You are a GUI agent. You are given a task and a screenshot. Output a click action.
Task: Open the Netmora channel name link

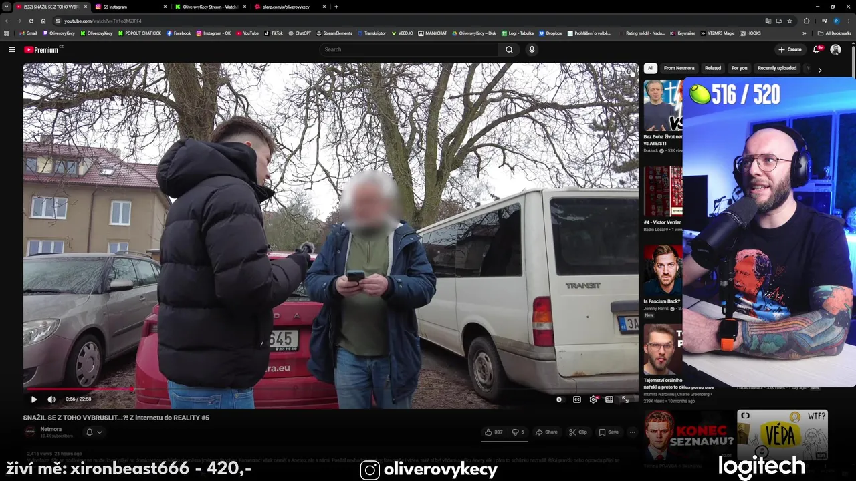point(51,429)
